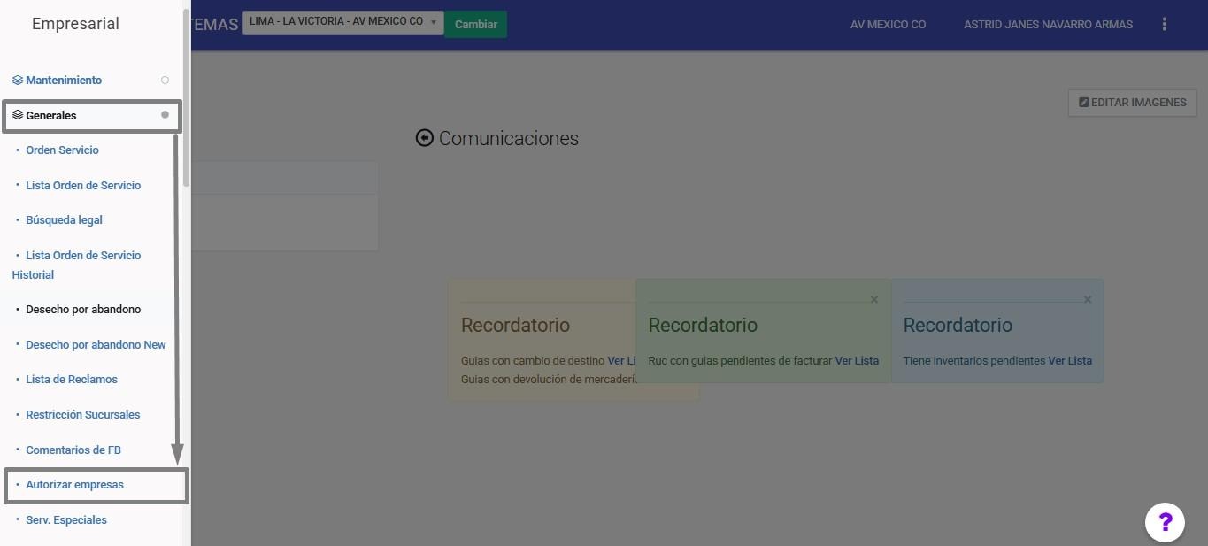Select Autorizar empresas menu item

(74, 485)
